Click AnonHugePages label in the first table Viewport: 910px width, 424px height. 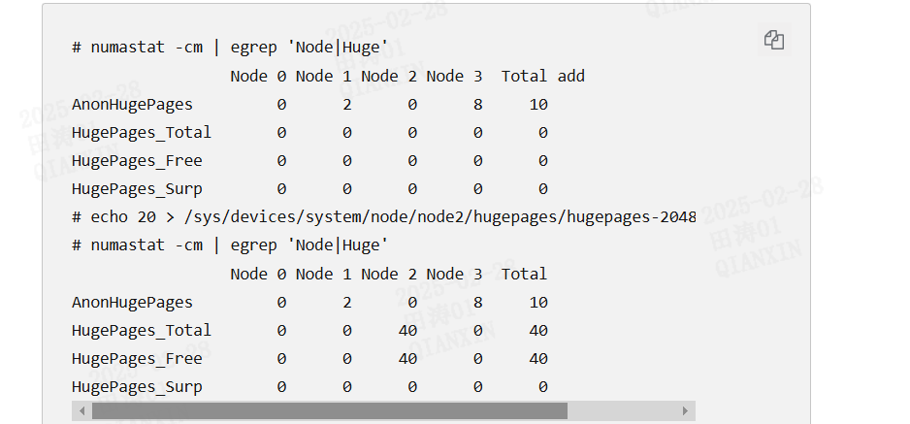tap(132, 104)
